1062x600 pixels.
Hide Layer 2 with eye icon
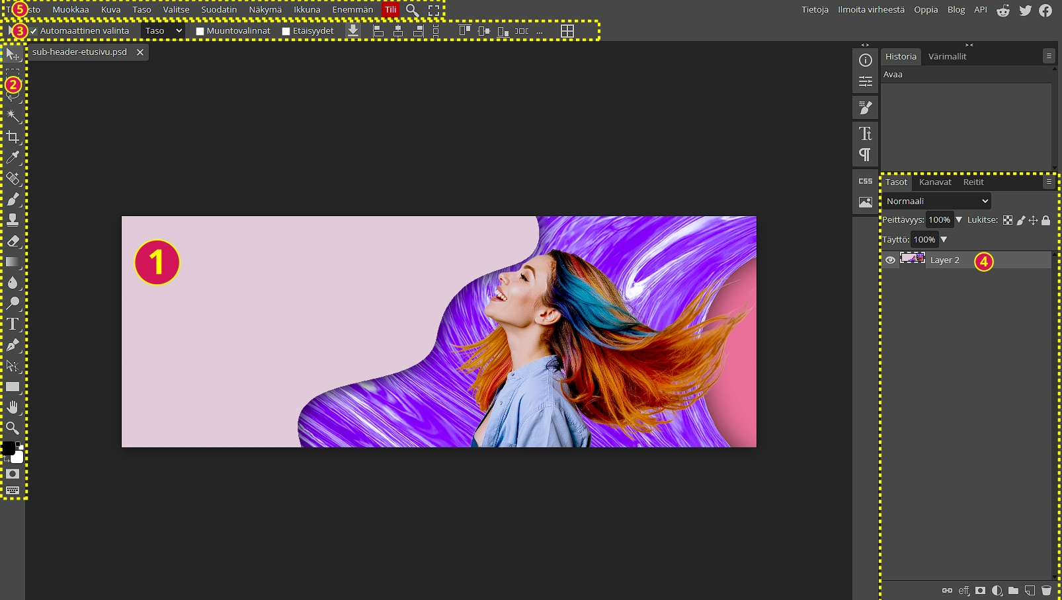890,260
